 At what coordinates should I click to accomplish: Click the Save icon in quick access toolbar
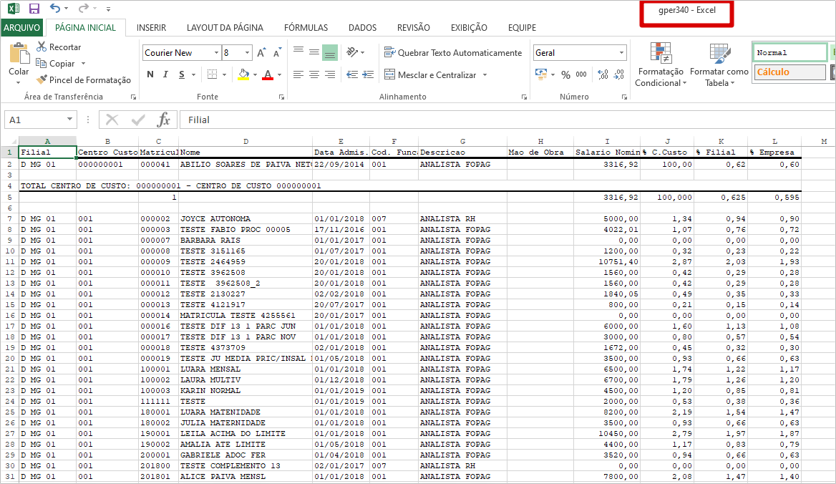tap(34, 9)
